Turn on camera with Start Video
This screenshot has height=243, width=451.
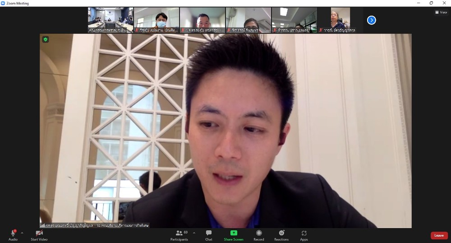(39, 234)
